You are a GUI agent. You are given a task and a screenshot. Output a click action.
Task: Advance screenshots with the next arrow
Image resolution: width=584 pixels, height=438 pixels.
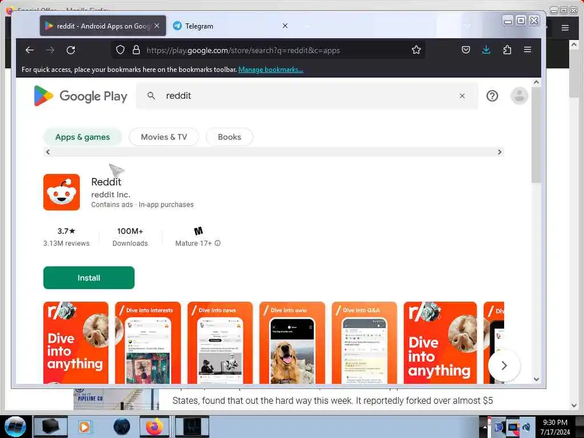pyautogui.click(x=504, y=366)
